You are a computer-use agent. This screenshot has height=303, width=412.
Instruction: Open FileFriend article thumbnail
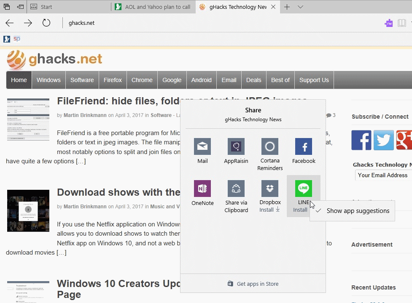(x=28, y=120)
